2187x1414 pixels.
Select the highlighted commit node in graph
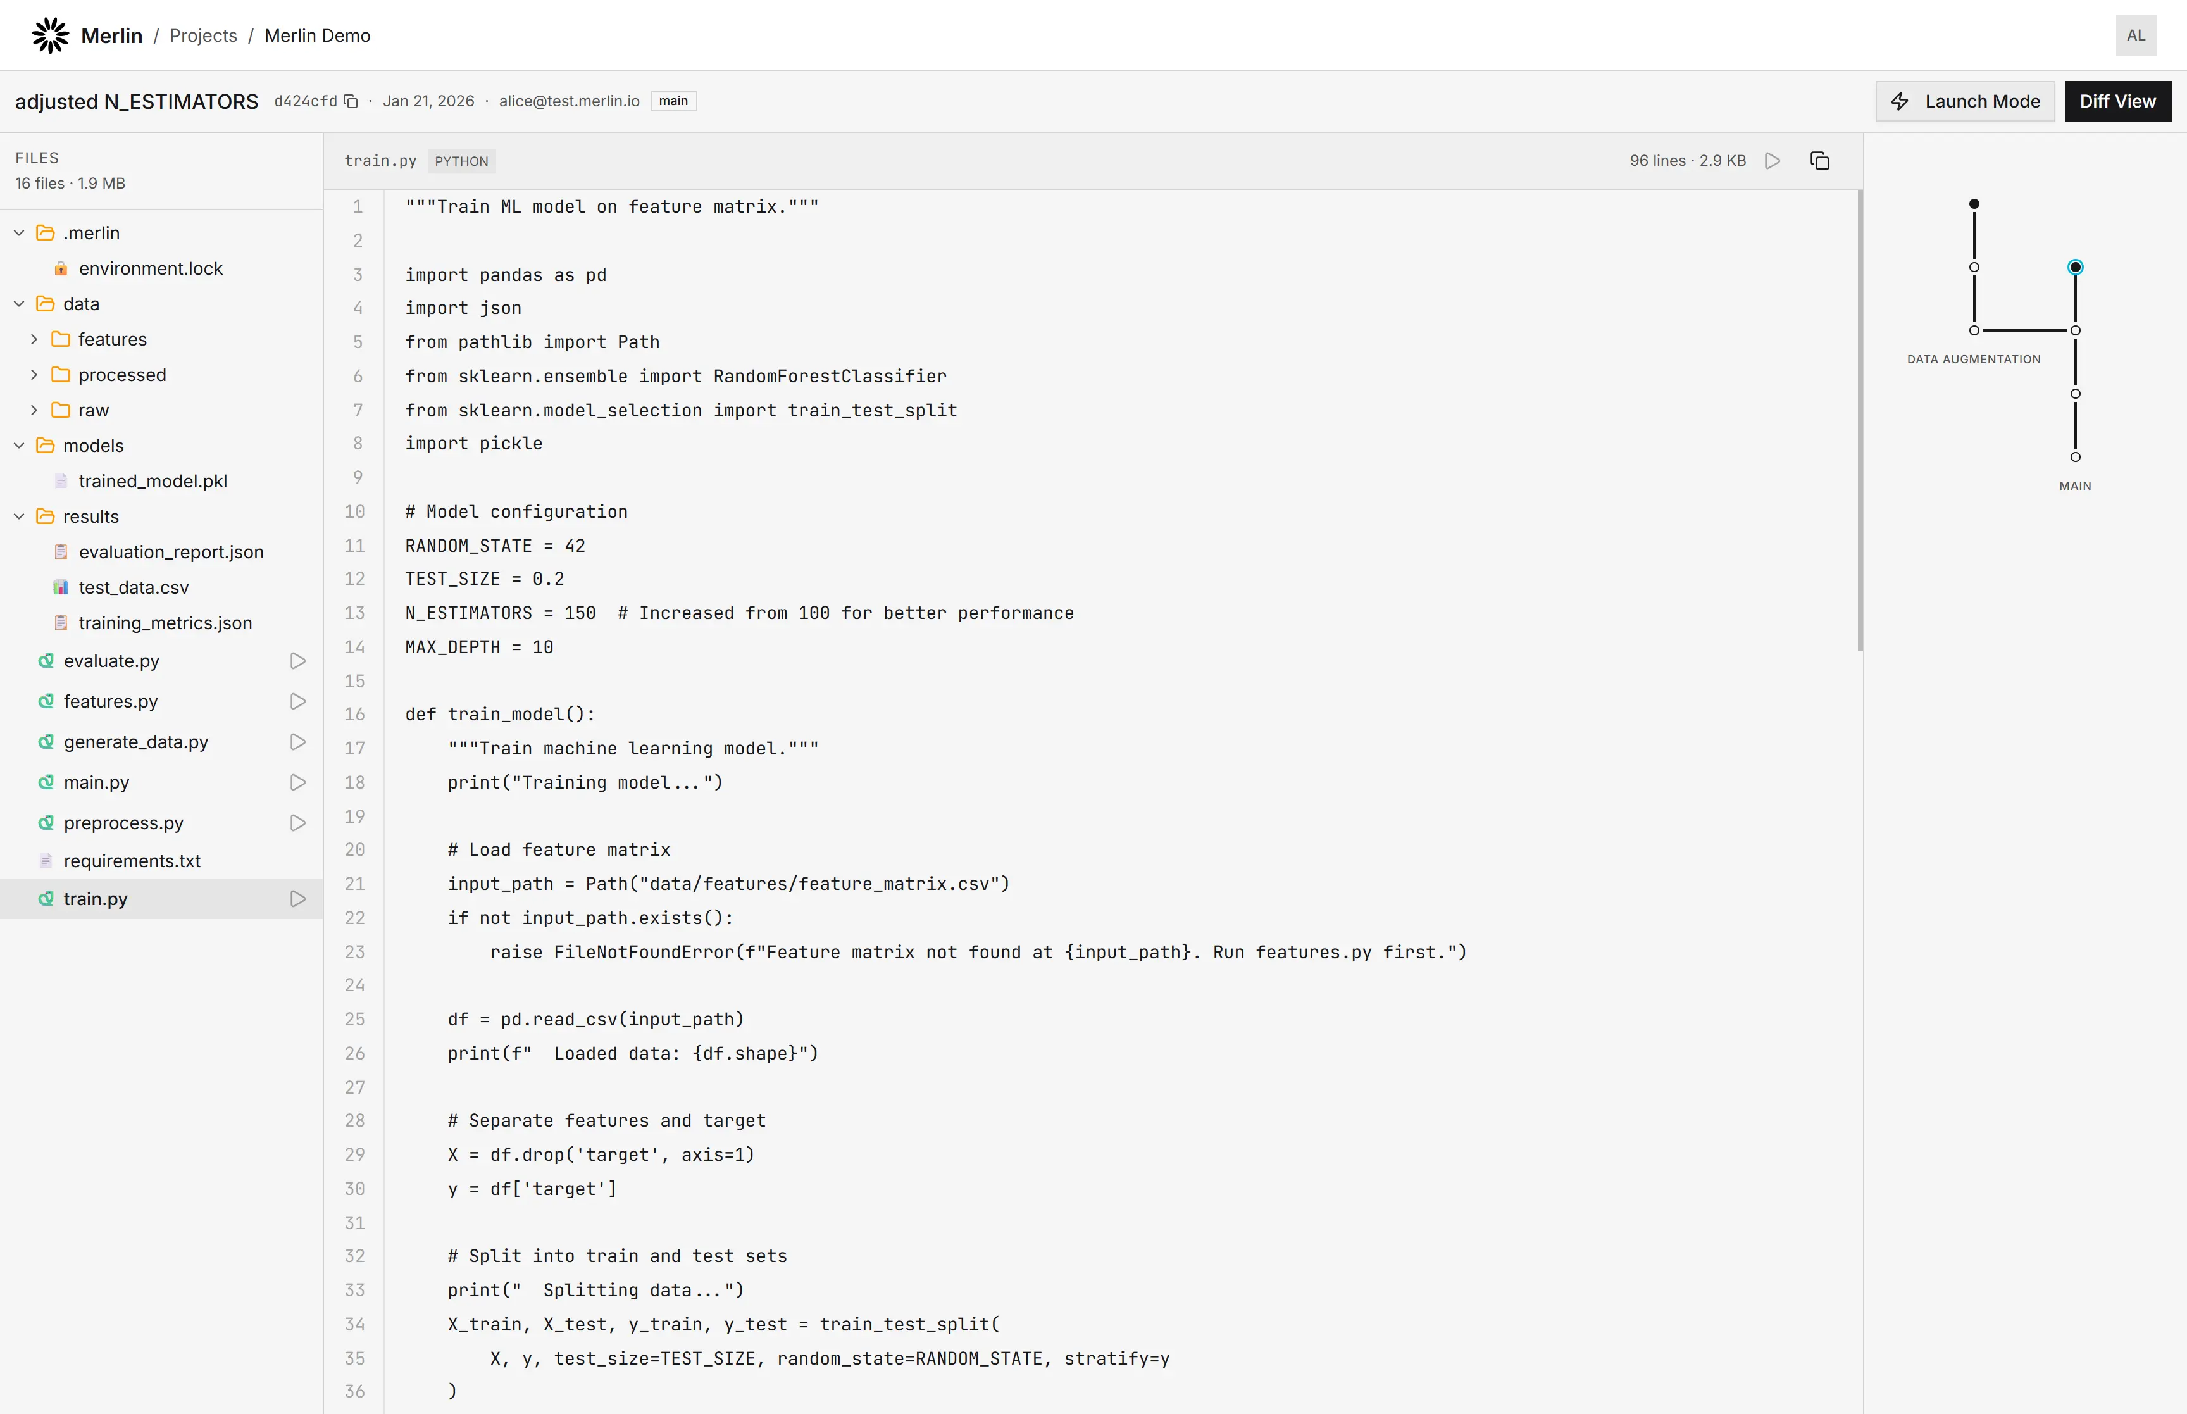pos(2075,267)
